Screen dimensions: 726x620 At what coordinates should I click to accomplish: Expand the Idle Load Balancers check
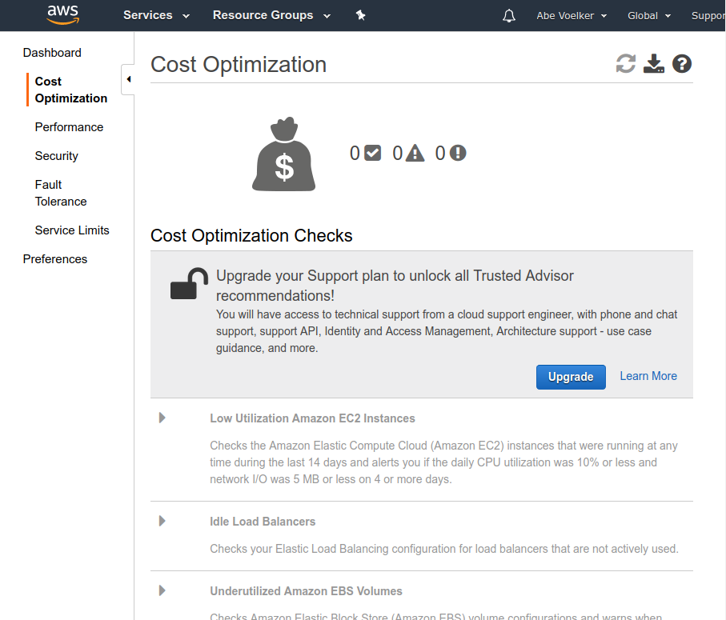(x=162, y=521)
